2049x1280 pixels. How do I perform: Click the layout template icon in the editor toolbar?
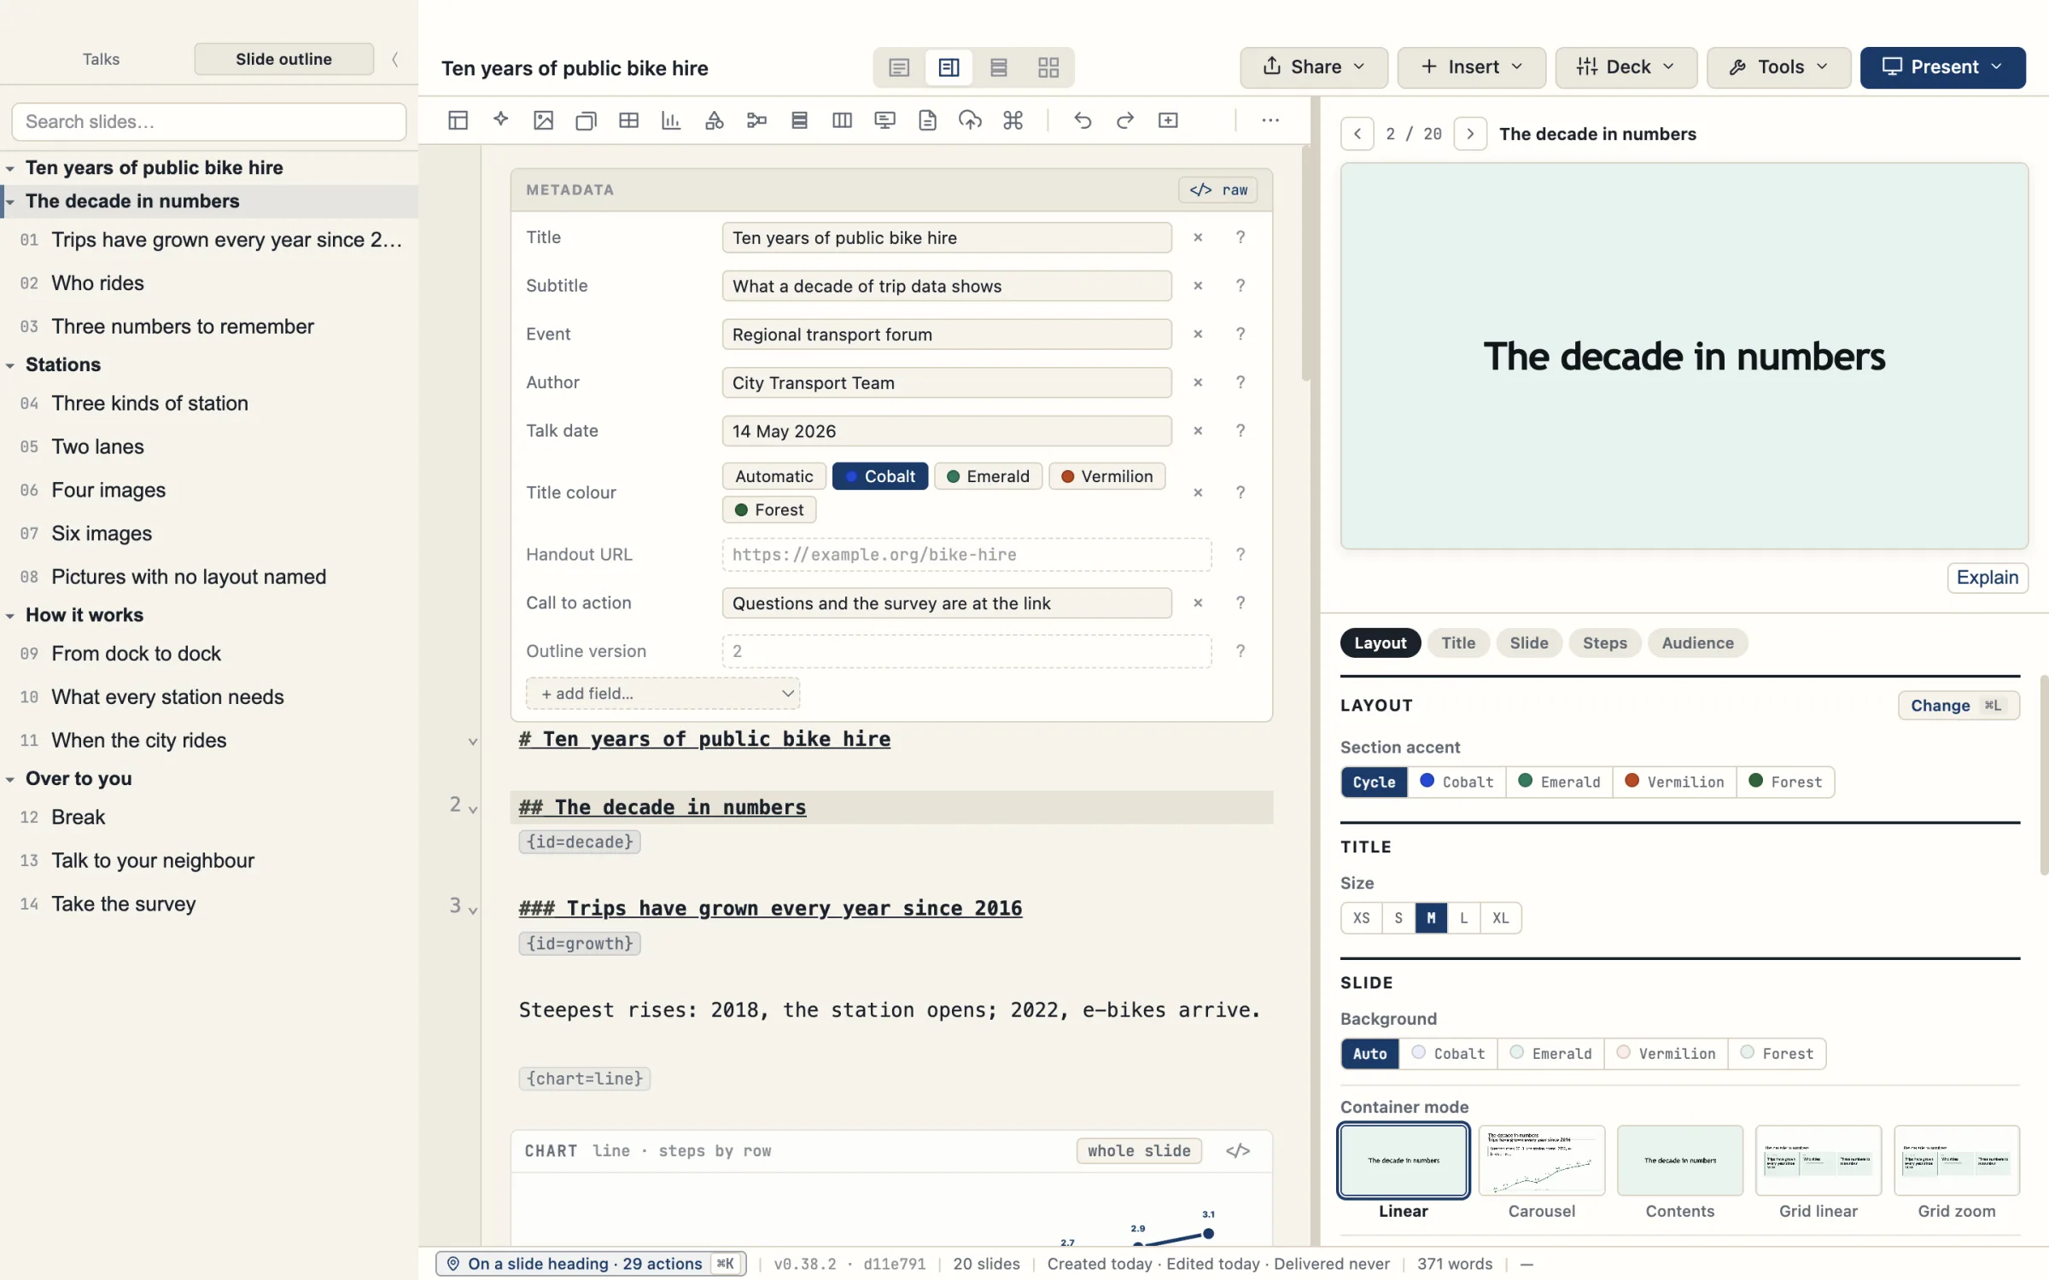point(458,120)
